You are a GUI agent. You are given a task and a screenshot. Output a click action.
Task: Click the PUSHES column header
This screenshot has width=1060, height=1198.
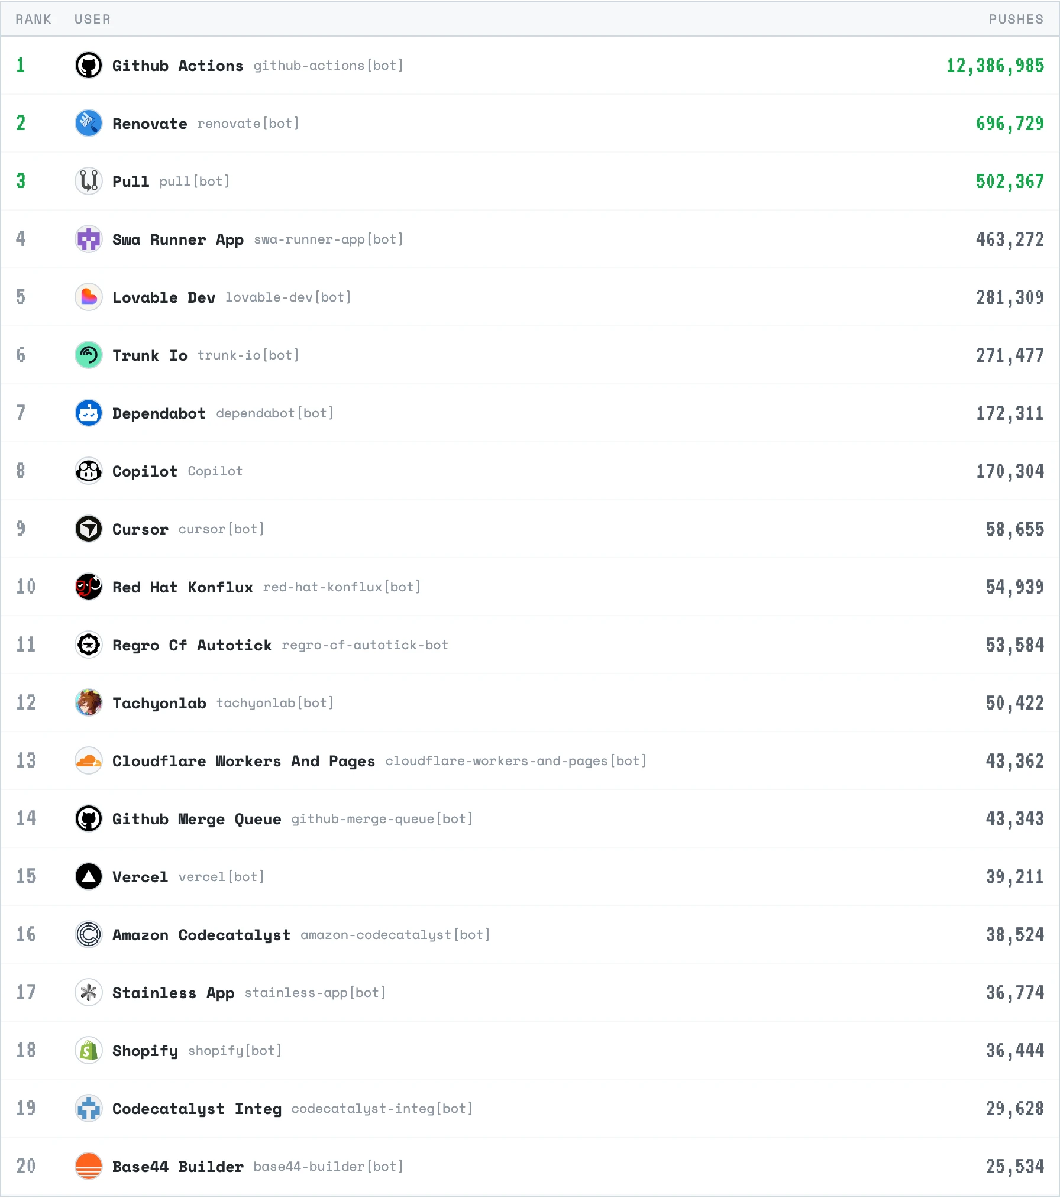(x=1016, y=19)
